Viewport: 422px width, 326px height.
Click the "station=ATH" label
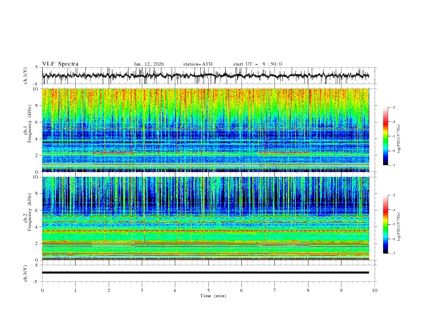[x=198, y=64]
